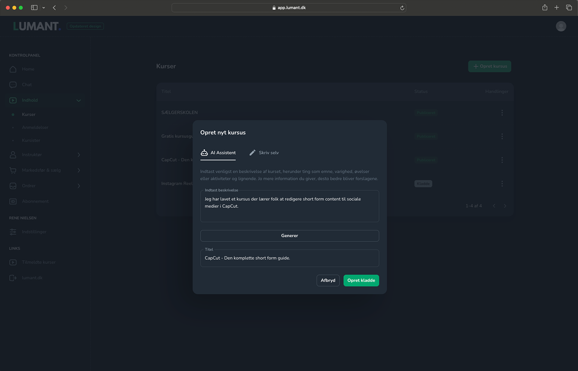Click the lumant.dk exit icon

click(13, 278)
